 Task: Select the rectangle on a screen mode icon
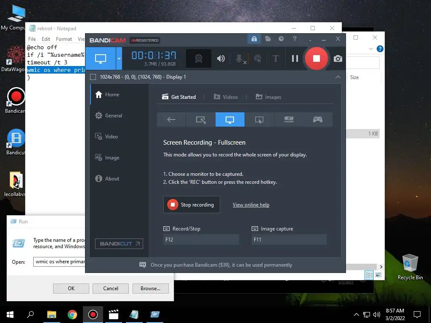click(201, 119)
